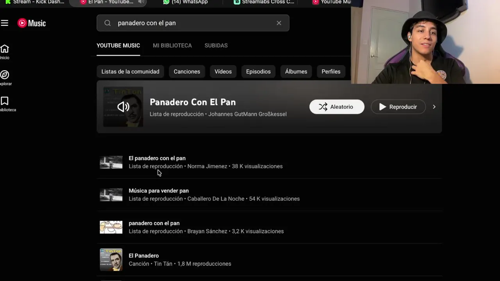This screenshot has height=281, width=500.
Task: Switch to the YOUTUBE MUSIC tab
Action: click(118, 46)
